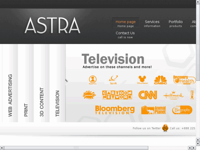The image size is (200, 150).
Task: Click the CNN logo
Action: pos(148,95)
